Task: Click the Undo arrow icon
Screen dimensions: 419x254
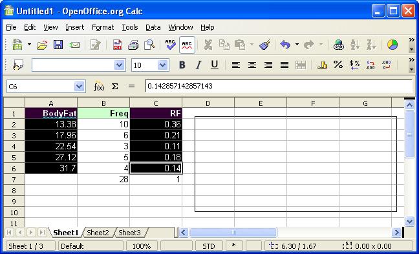Action: coord(285,45)
